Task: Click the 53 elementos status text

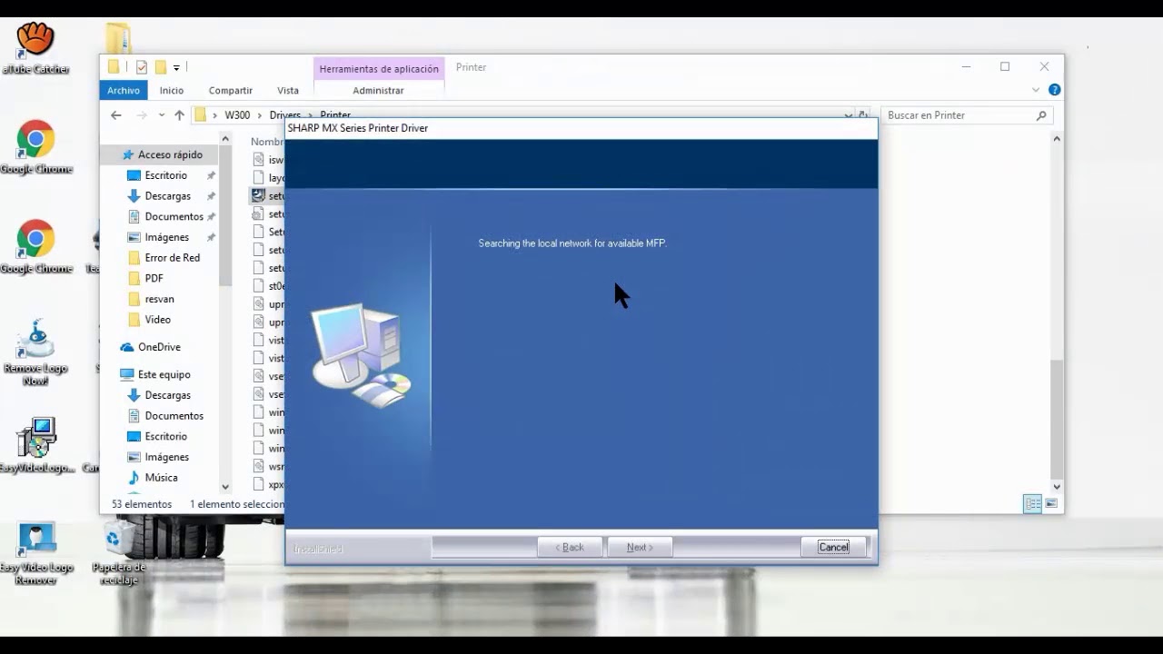Action: pyautogui.click(x=142, y=504)
